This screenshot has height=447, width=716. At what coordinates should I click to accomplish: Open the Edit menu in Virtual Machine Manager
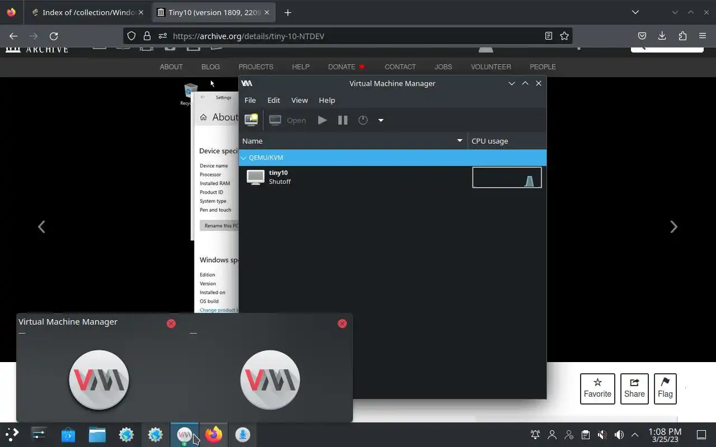(274, 100)
